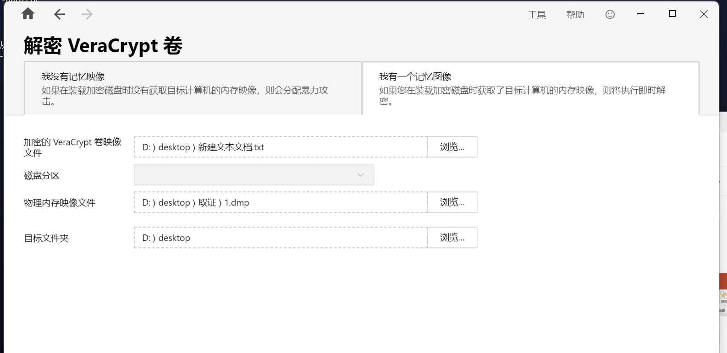
Task: Select the 我有一个记忆图像 tab
Action: (x=531, y=88)
